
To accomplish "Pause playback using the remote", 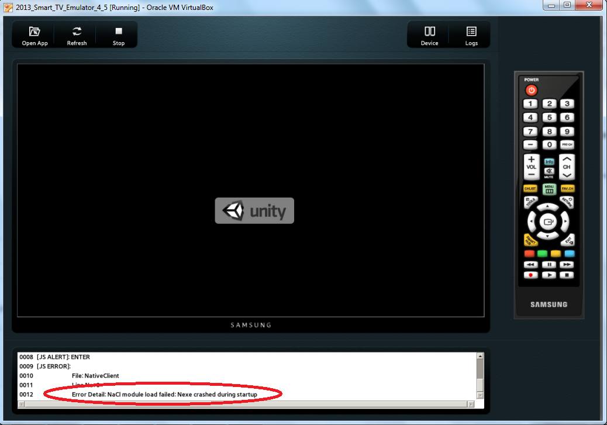I will tap(549, 264).
